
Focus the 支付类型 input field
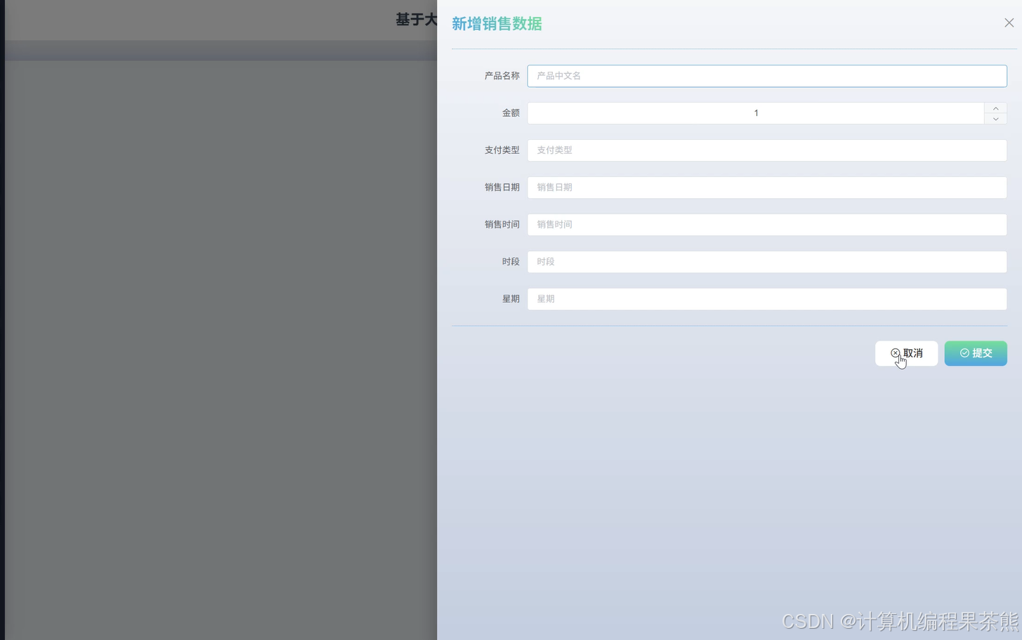click(x=767, y=150)
